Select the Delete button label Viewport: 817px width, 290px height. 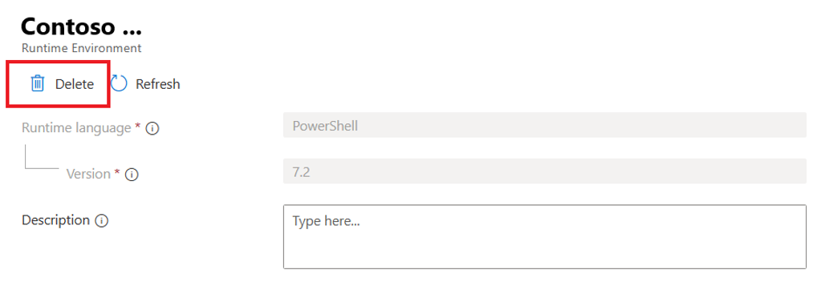pos(75,84)
